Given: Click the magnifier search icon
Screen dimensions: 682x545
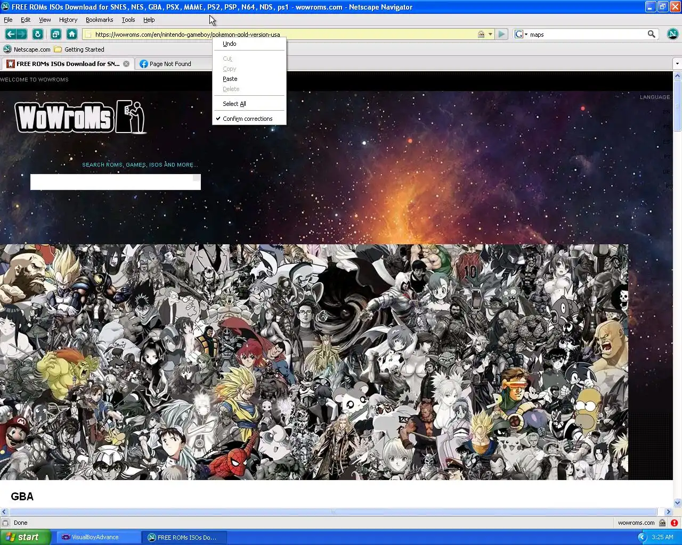Looking at the screenshot, I should [651, 34].
